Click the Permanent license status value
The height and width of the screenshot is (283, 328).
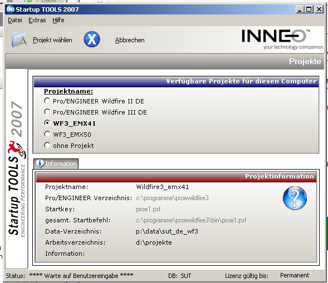(295, 275)
